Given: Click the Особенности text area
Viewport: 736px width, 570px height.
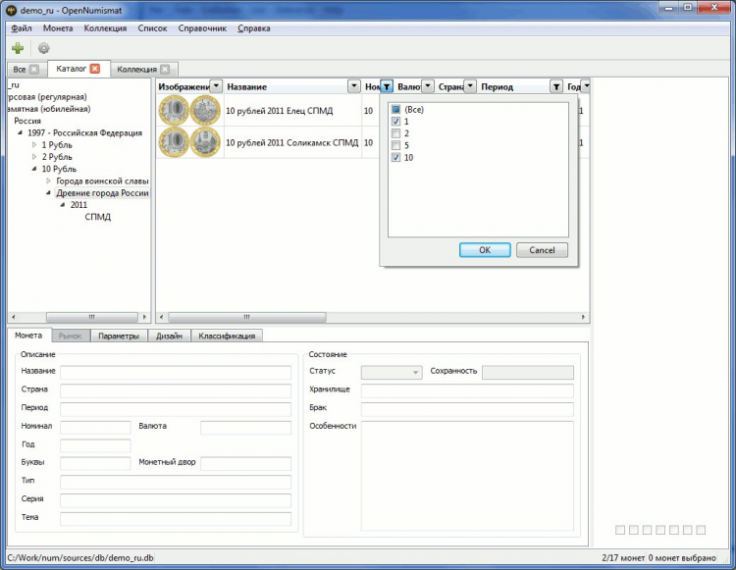Looking at the screenshot, I should (x=467, y=476).
